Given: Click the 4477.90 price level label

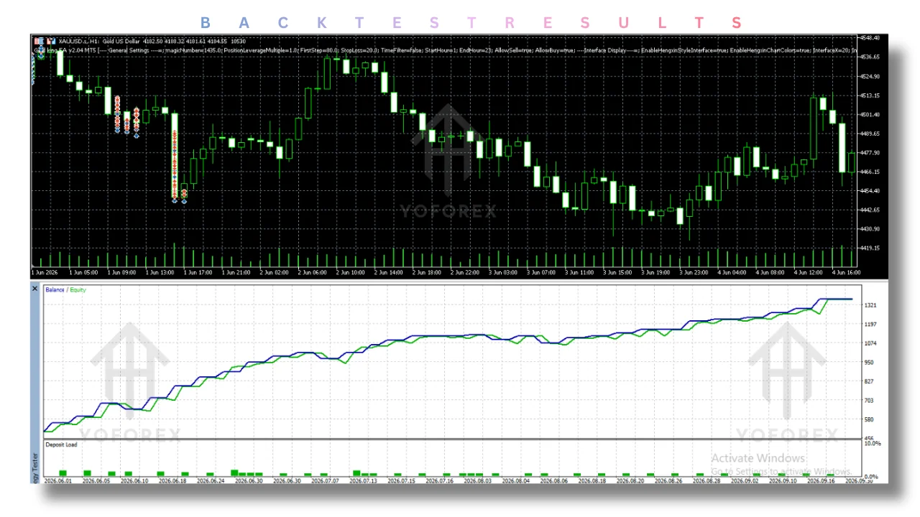Looking at the screenshot, I should (x=870, y=152).
